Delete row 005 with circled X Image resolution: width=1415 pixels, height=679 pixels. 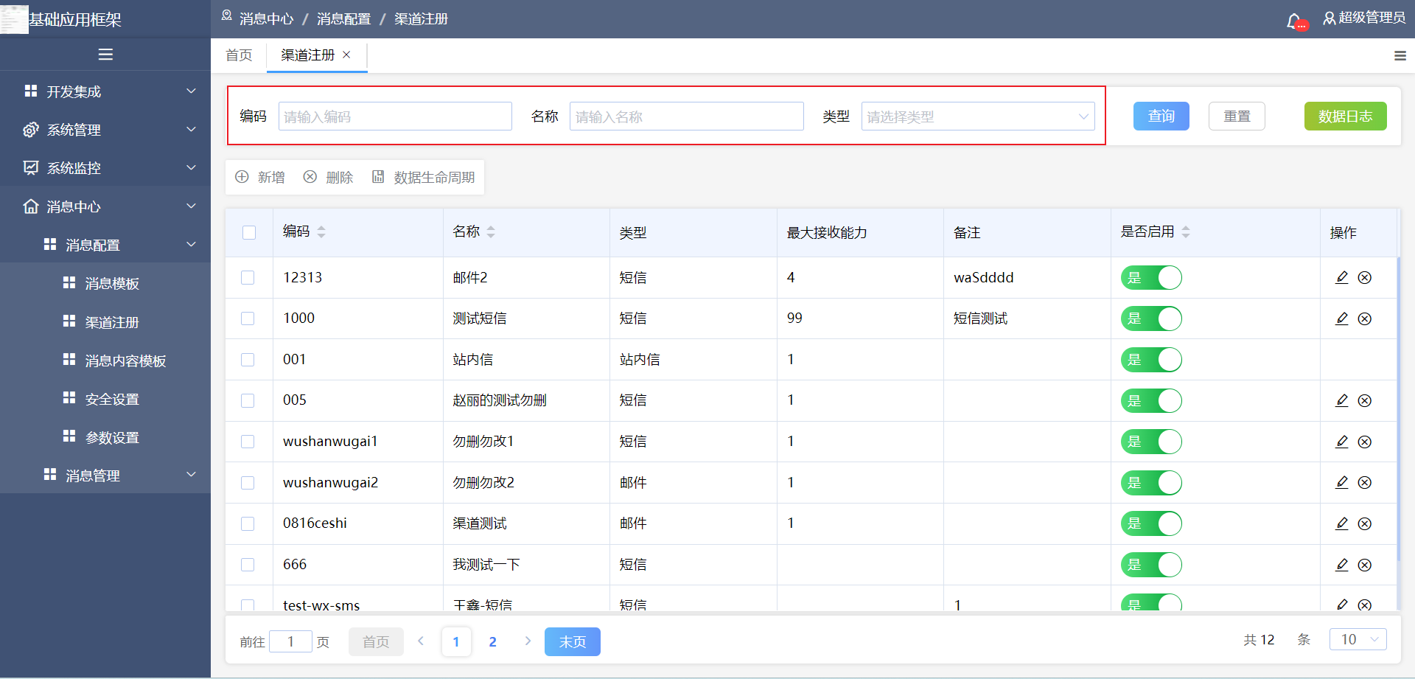coord(1365,400)
